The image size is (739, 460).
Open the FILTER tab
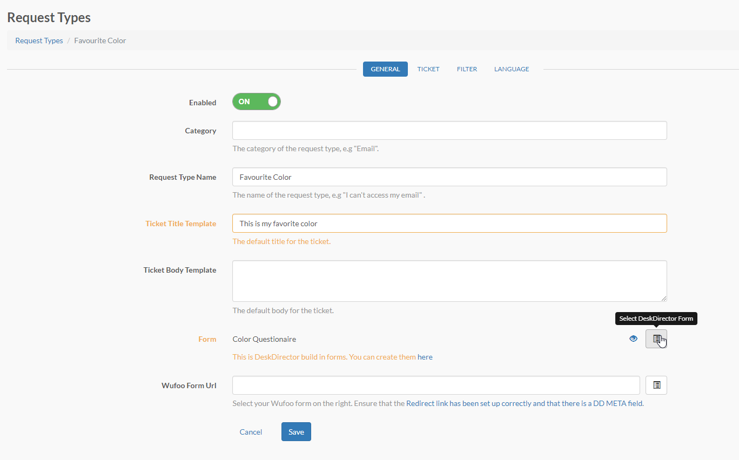(x=467, y=69)
